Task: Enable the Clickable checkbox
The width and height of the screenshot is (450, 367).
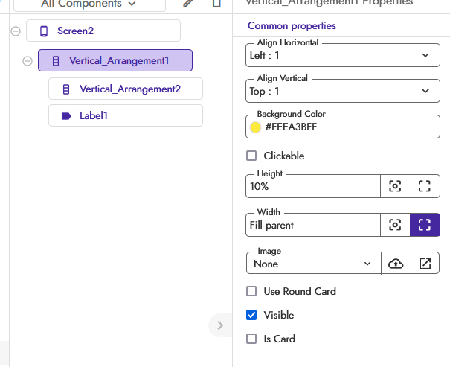Action: (251, 156)
